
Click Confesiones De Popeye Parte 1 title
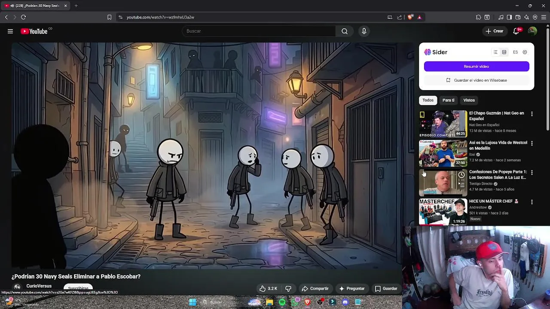point(498,174)
